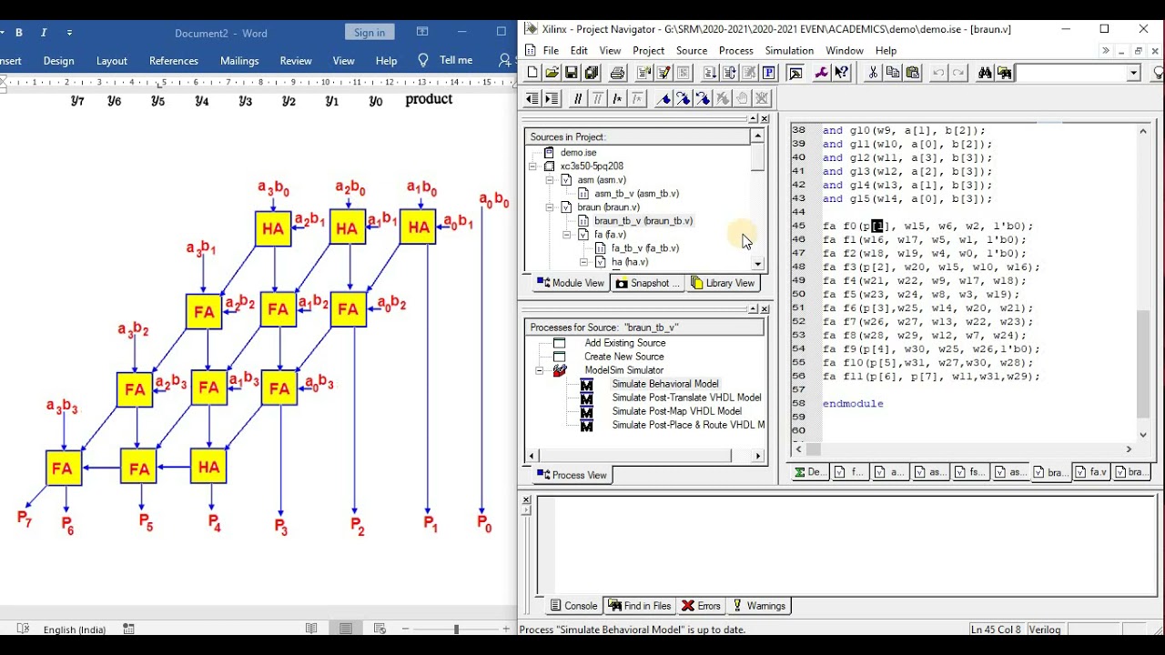Screen dimensions: 1165x655
Task: Select fa_tb_v (fa_tb.v) in sources tree
Action: 644,248
